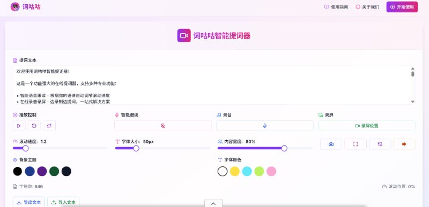Open the 关于我们 link
This screenshot has width=429, height=207.
coord(367,7)
